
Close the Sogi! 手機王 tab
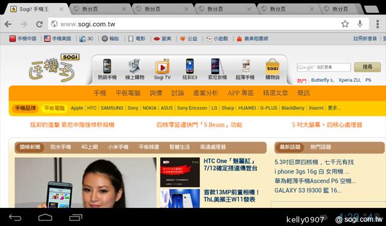point(62,9)
